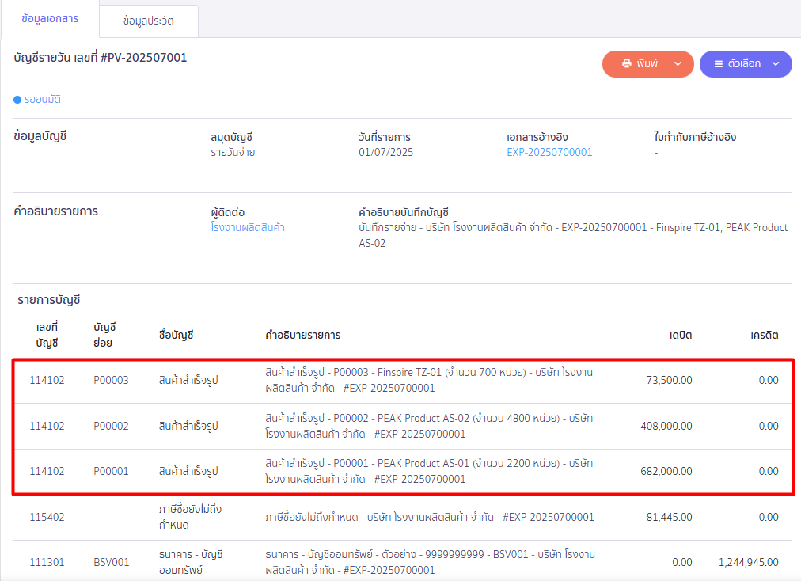Switch to the ข้อมูลประวัติ tab
801x581 pixels.
pos(148,21)
